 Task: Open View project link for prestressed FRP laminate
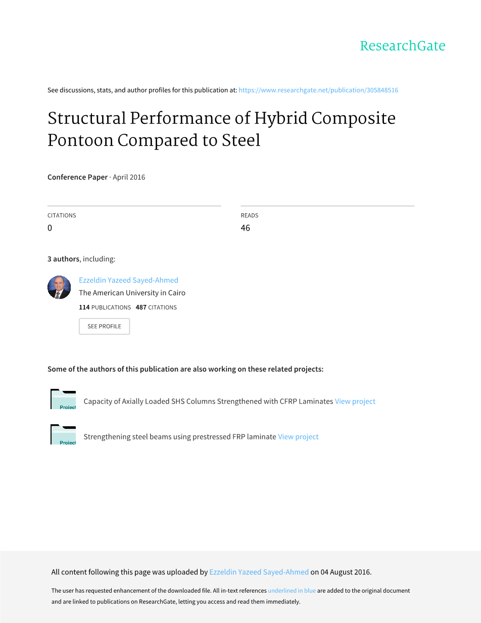point(298,437)
